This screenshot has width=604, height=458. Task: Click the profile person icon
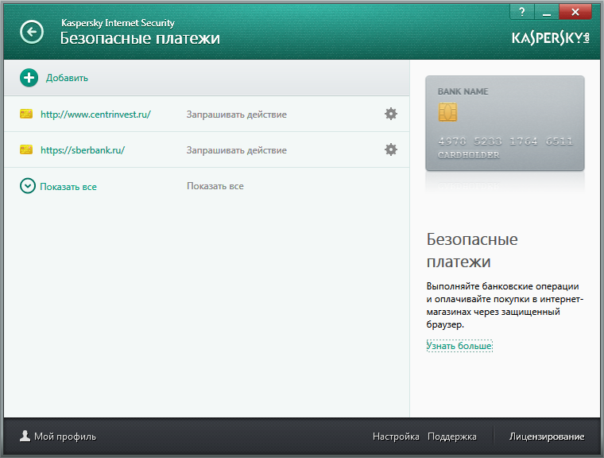(x=25, y=436)
